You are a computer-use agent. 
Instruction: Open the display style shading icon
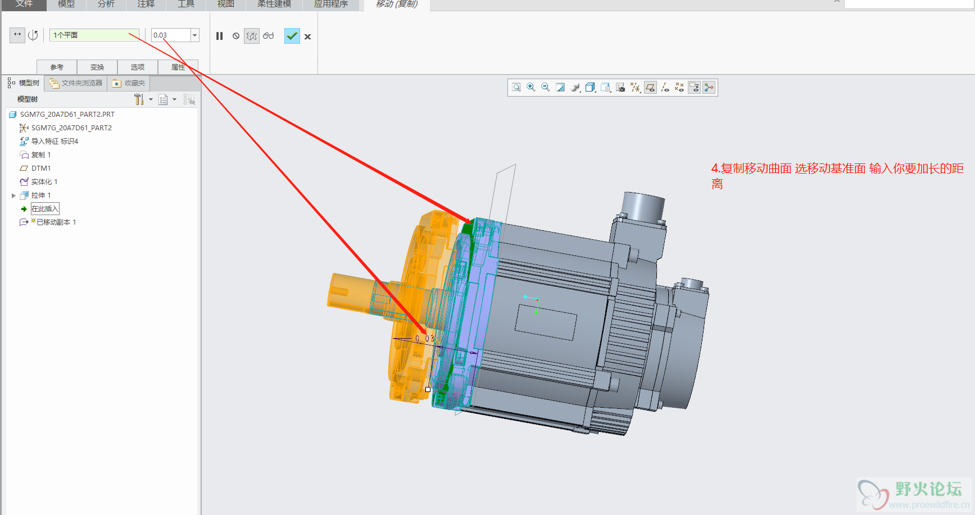tap(575, 87)
